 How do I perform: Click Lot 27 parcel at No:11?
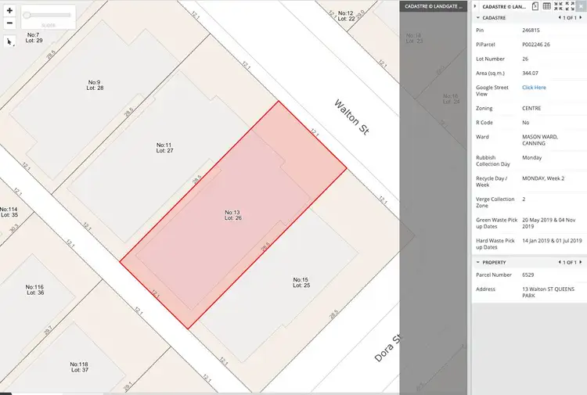(164, 147)
